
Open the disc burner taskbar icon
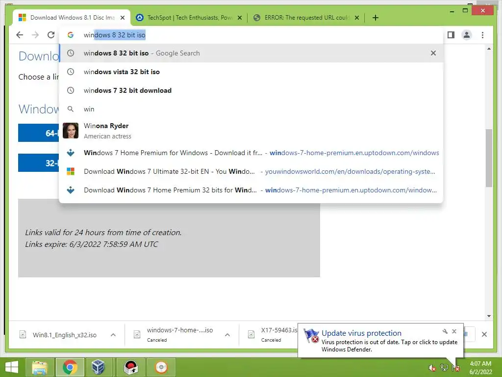[x=161, y=367]
